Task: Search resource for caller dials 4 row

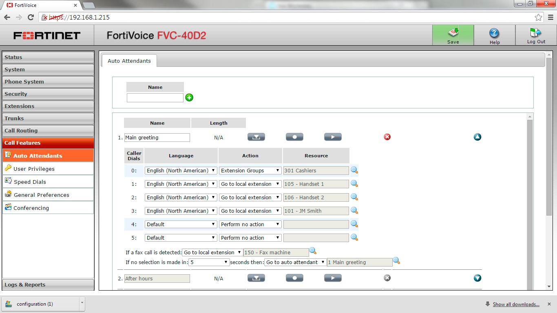Action: click(354, 224)
